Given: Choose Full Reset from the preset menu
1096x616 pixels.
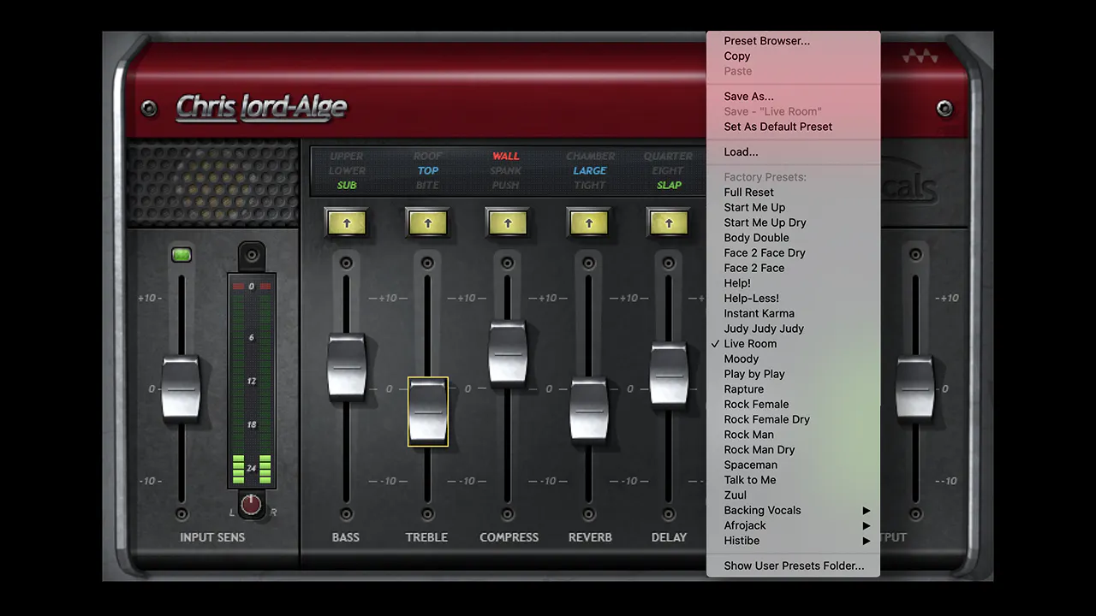Looking at the screenshot, I should [748, 192].
